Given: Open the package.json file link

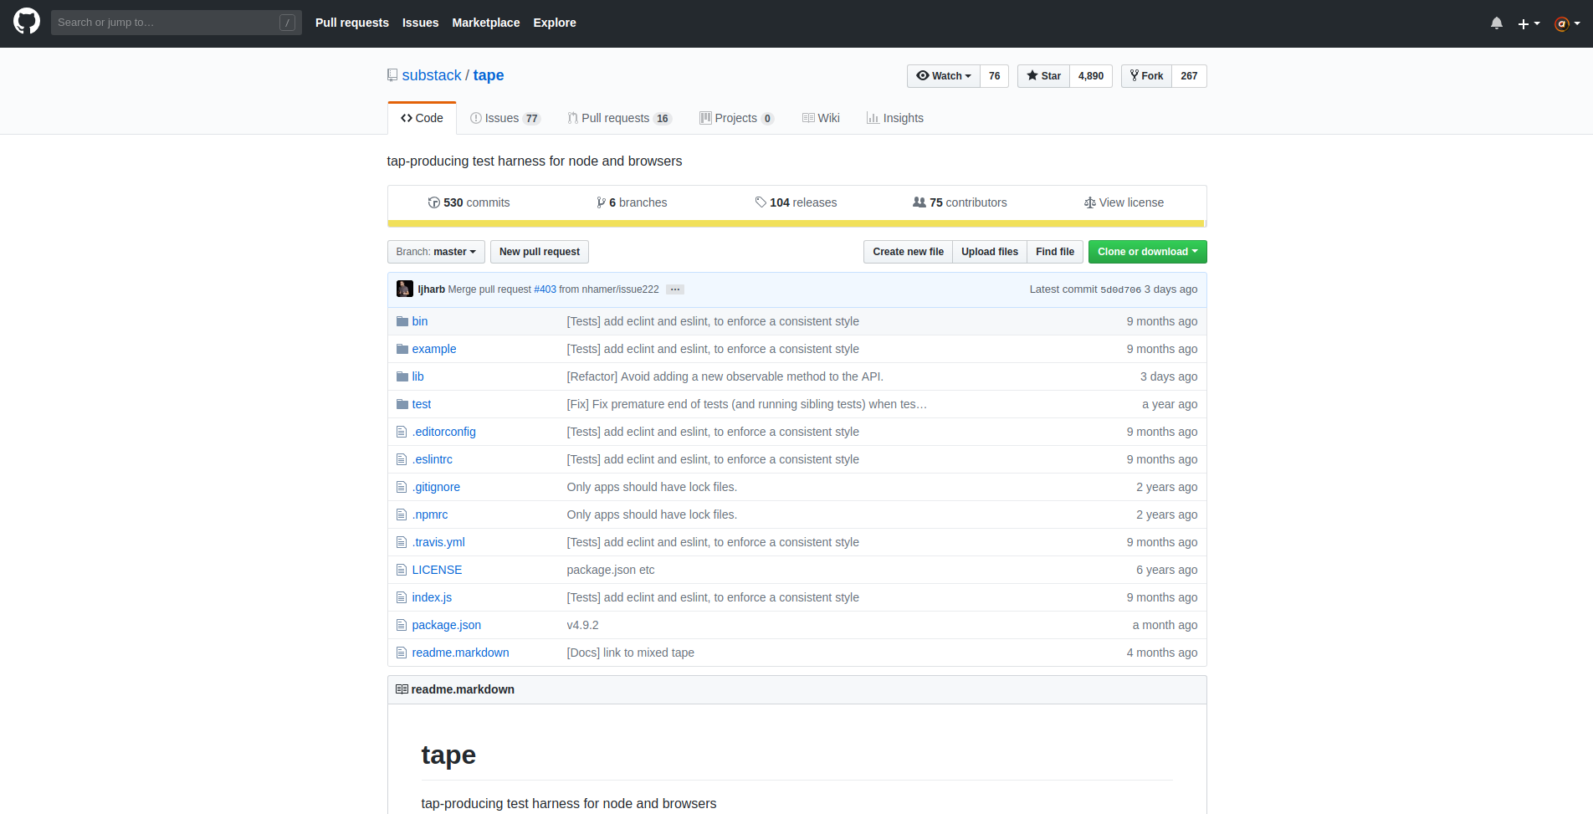Looking at the screenshot, I should coord(446,625).
